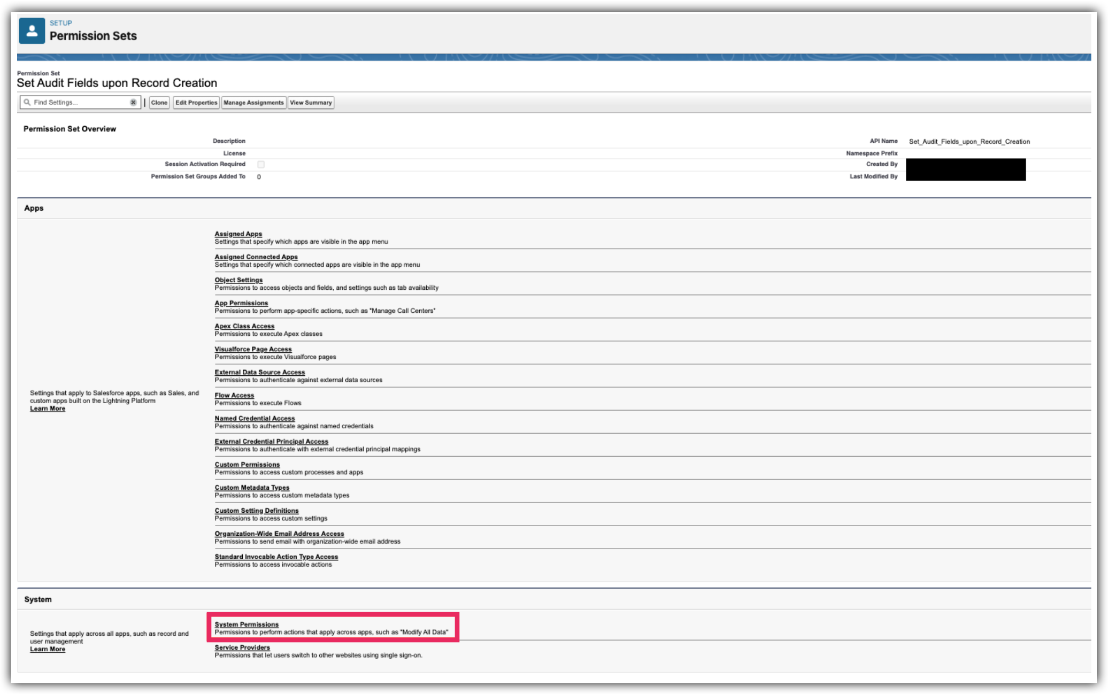This screenshot has width=1109, height=694.
Task: Open the Apex Class Access link
Action: [244, 326]
